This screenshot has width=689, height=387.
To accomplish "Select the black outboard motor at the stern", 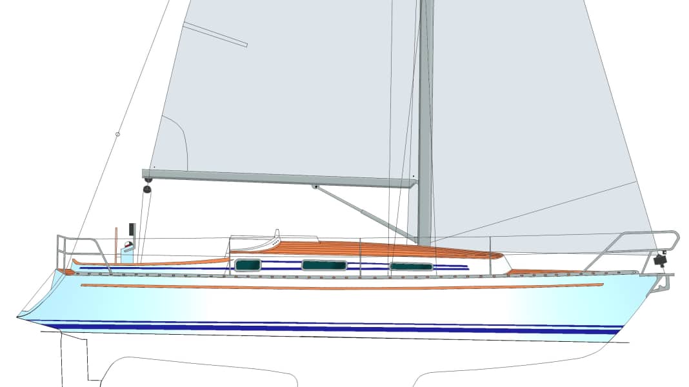I will (660, 261).
